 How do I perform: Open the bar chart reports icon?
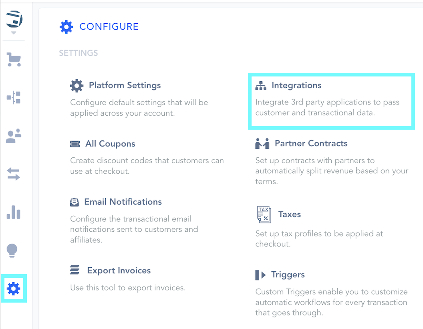(x=14, y=212)
